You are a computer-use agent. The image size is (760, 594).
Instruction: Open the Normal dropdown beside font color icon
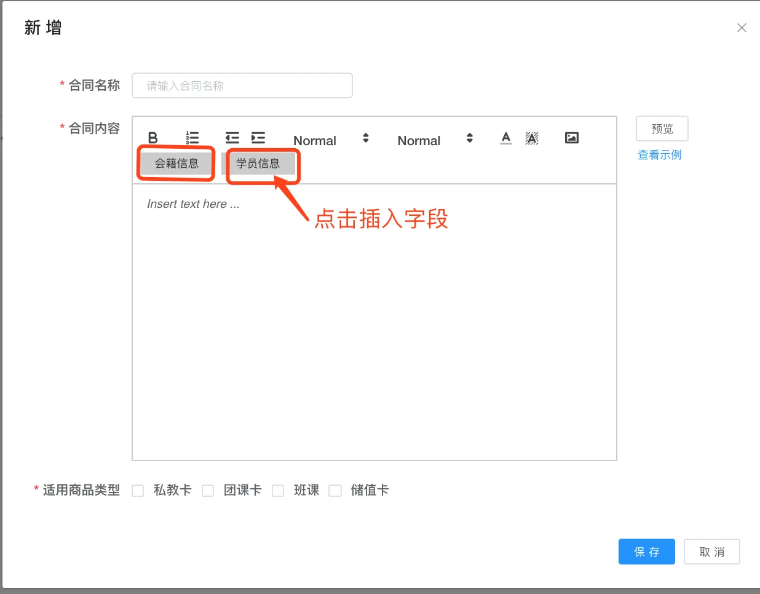pyautogui.click(x=435, y=140)
